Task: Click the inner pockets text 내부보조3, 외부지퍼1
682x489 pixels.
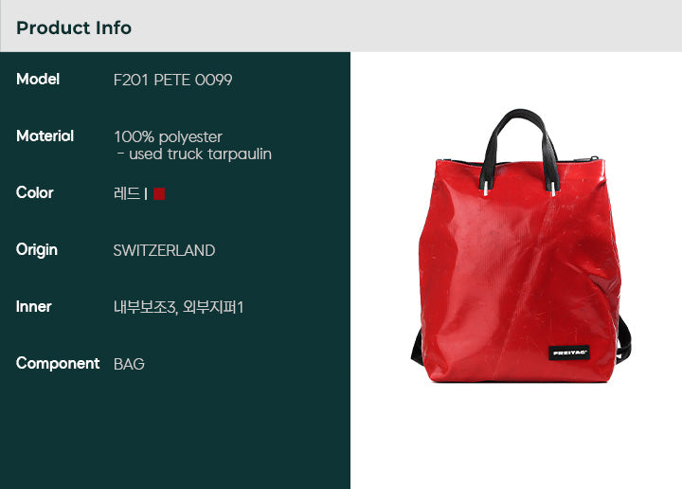Action: tap(178, 307)
